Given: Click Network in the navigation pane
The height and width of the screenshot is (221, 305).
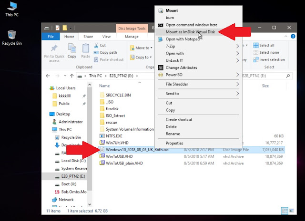Looking at the screenshot, I should point(62,200).
